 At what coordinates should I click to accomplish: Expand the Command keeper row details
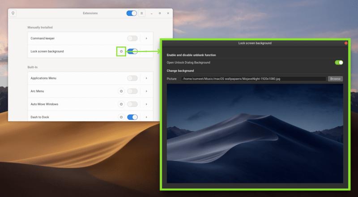tap(146, 39)
